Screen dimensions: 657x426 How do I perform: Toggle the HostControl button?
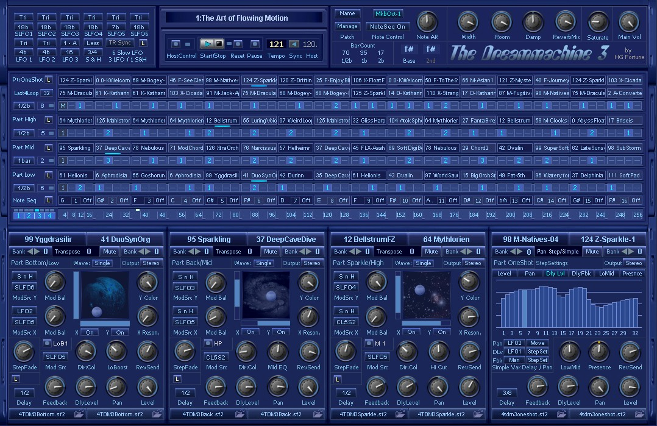176,43
